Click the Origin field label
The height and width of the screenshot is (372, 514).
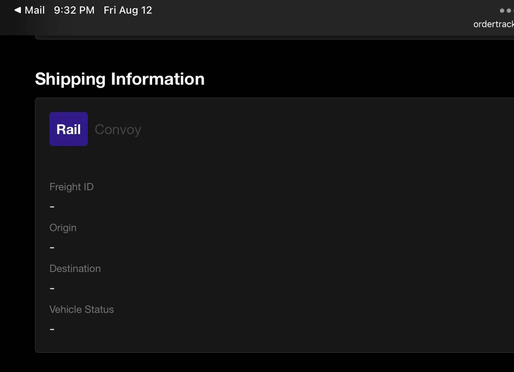(x=63, y=228)
